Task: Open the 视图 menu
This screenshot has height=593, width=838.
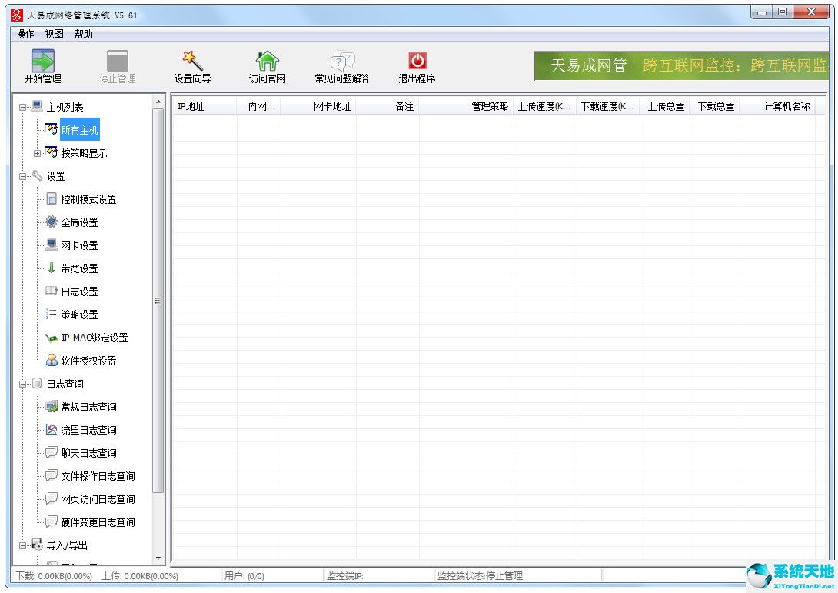Action: (x=54, y=34)
